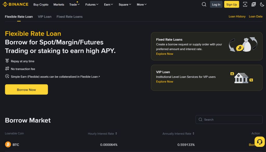Switch to the VIP Loan tab

pyautogui.click(x=45, y=17)
